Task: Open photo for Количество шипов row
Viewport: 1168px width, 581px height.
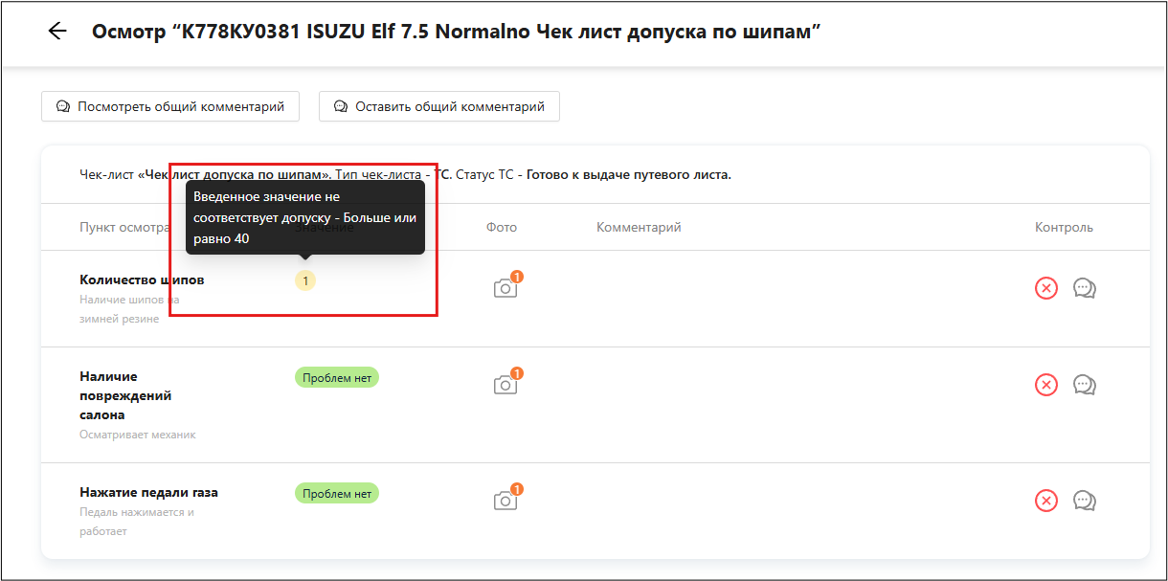Action: point(505,288)
